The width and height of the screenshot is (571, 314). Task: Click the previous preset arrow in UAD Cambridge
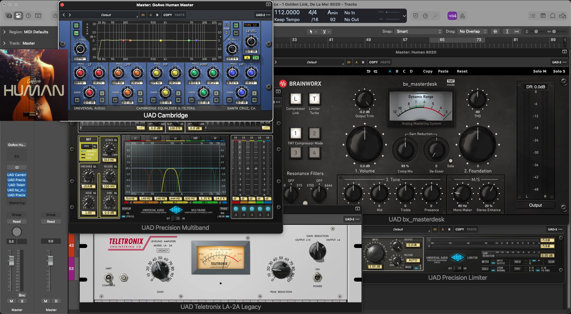pos(64,15)
